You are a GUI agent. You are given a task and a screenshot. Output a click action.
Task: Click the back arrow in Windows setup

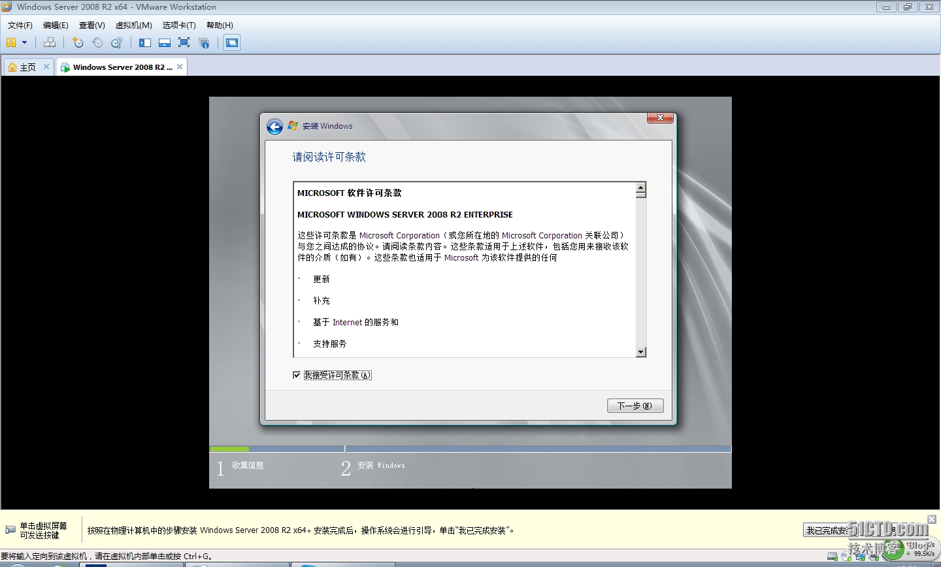pyautogui.click(x=275, y=127)
